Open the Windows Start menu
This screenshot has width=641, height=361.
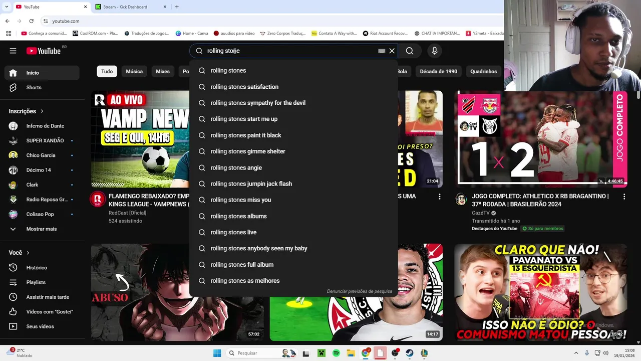217,353
